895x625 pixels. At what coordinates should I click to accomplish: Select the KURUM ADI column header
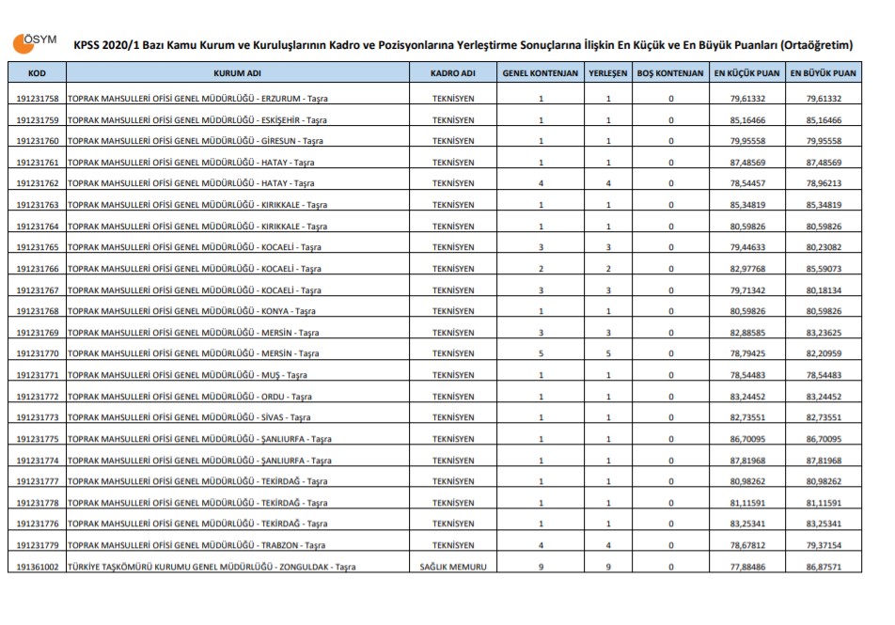tap(238, 73)
